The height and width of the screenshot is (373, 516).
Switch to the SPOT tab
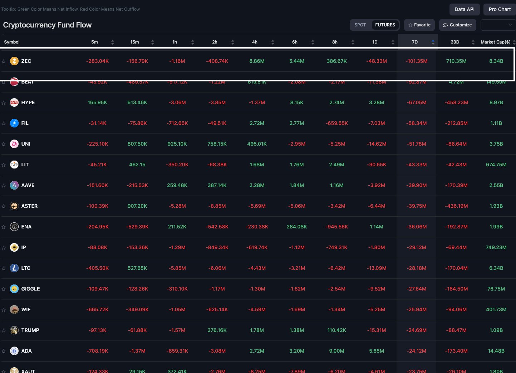360,25
